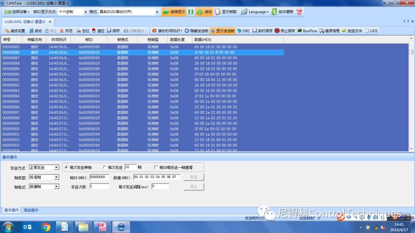The height and width of the screenshot is (233, 415).
Task: Click the 发送次数 input field
Action: (x=99, y=187)
